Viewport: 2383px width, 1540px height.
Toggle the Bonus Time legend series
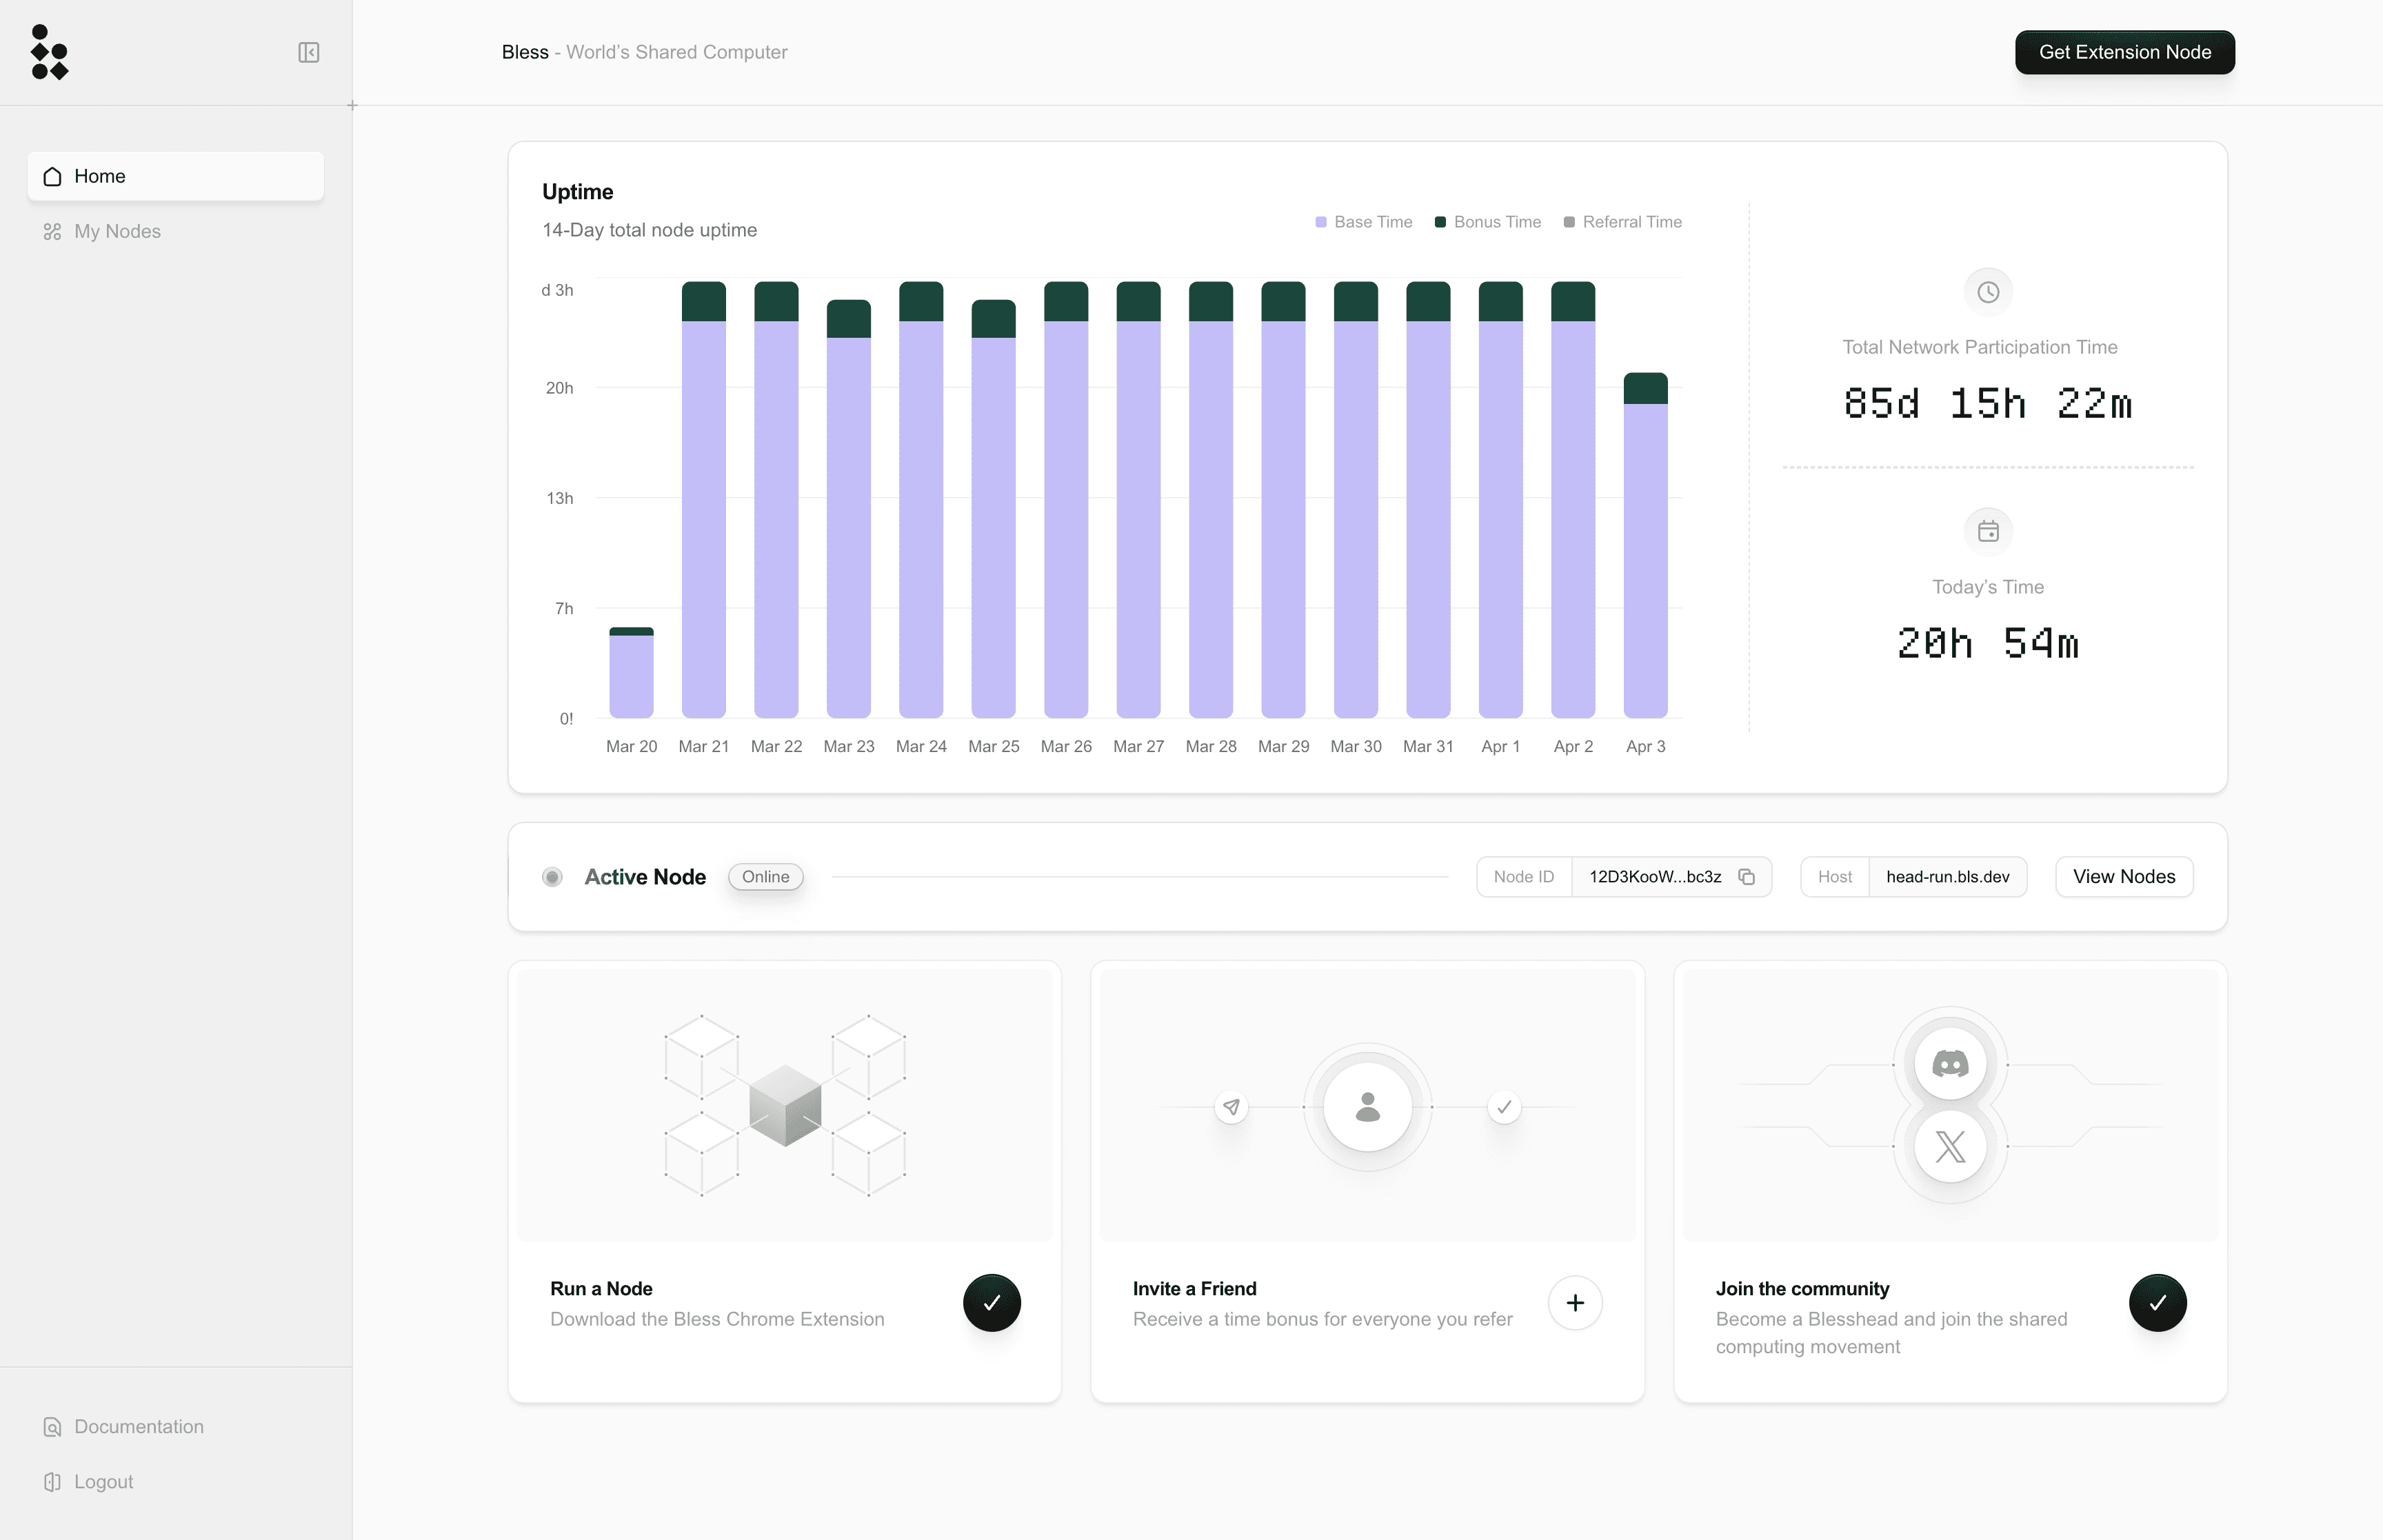coord(1487,222)
